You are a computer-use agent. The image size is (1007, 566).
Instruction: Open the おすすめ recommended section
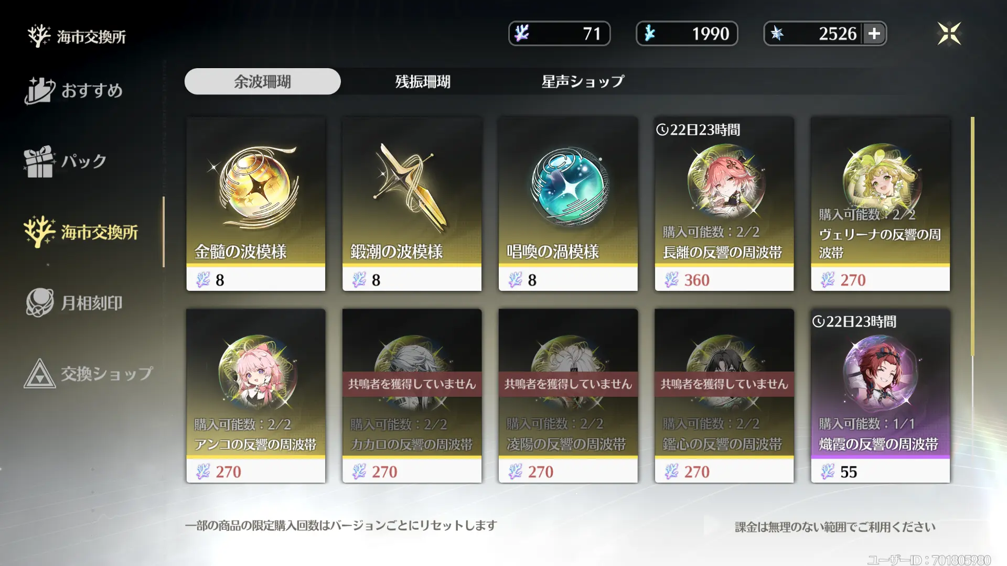(73, 90)
